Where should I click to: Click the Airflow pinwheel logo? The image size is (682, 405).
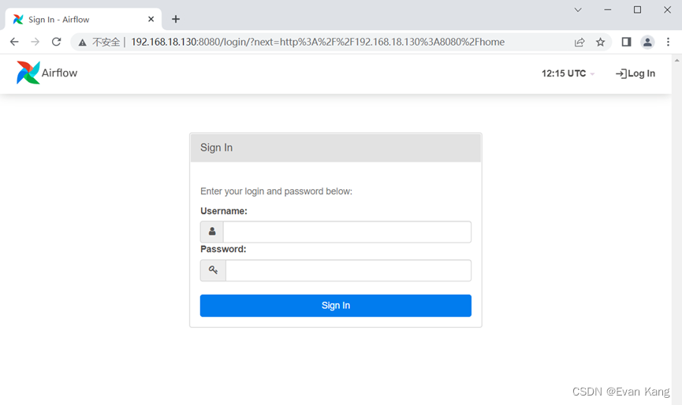pos(28,72)
